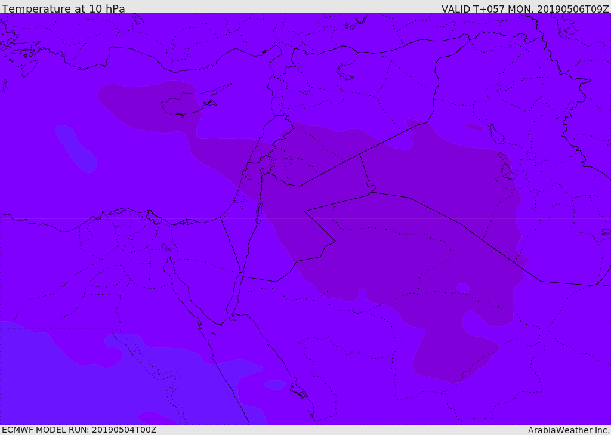Click the Dead Sea outline on map
The width and height of the screenshot is (611, 435).
point(258,213)
